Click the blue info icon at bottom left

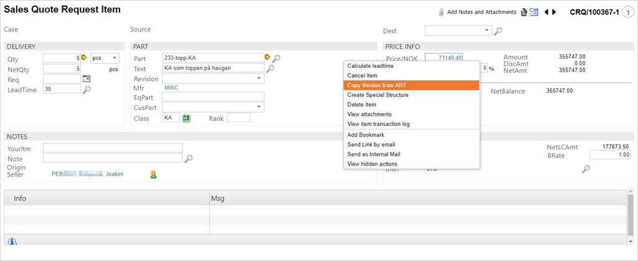pyautogui.click(x=12, y=242)
